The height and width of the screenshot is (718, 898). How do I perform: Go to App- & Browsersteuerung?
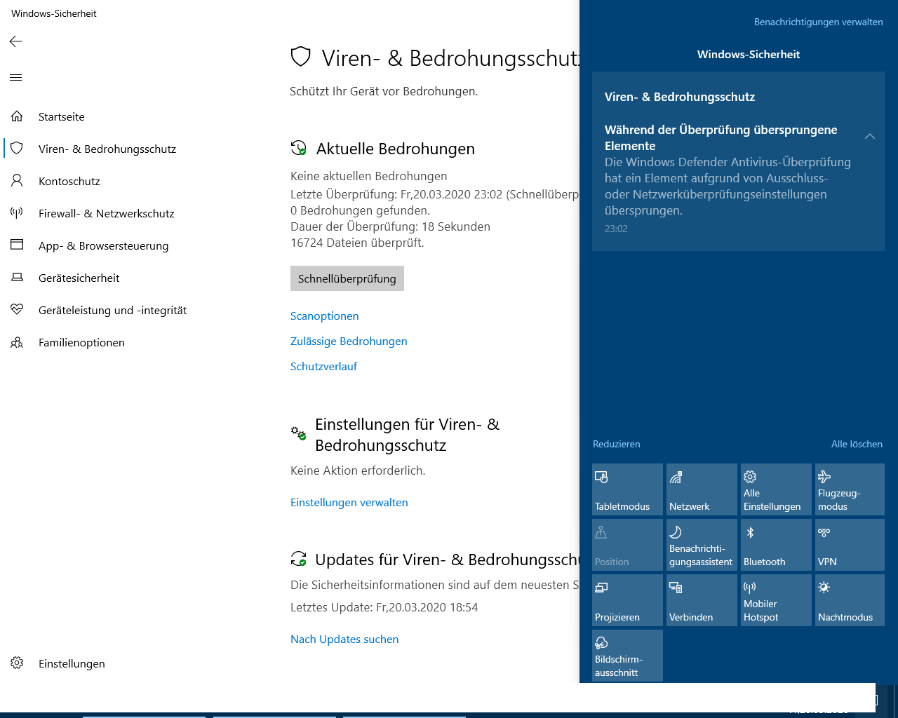(104, 245)
